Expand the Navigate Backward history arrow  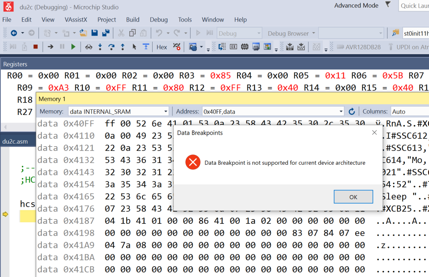pyautogui.click(x=22, y=33)
